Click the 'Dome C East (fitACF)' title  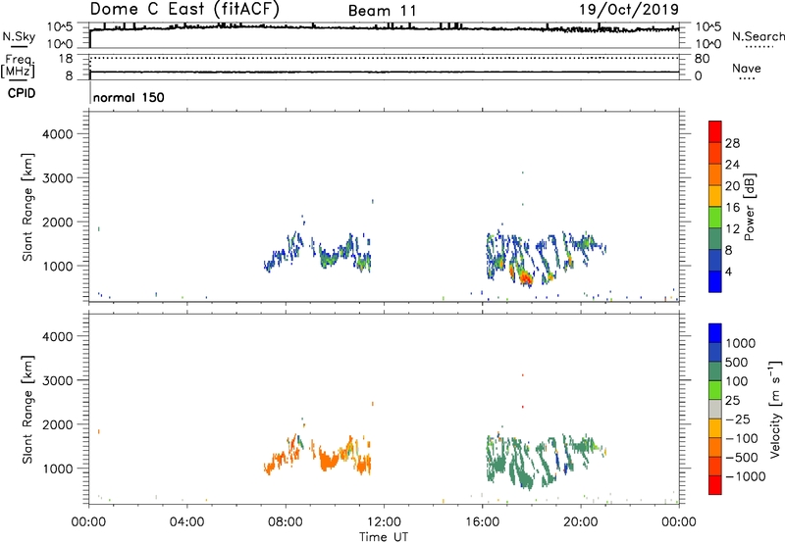click(x=184, y=9)
